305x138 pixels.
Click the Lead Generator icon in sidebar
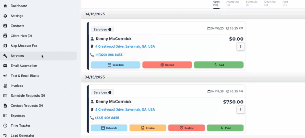tap(5, 135)
